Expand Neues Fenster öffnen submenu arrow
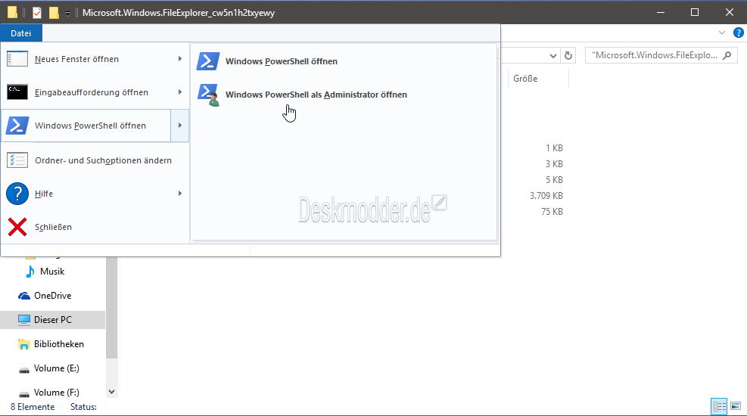Image resolution: width=747 pixels, height=416 pixels. pyautogui.click(x=180, y=59)
